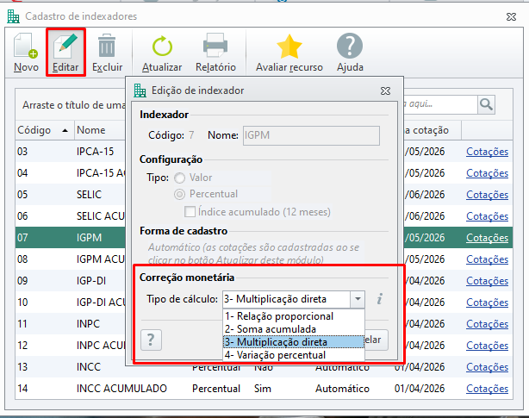Select the IGP-DI row name
This screenshot has width=529, height=418.
point(91,281)
